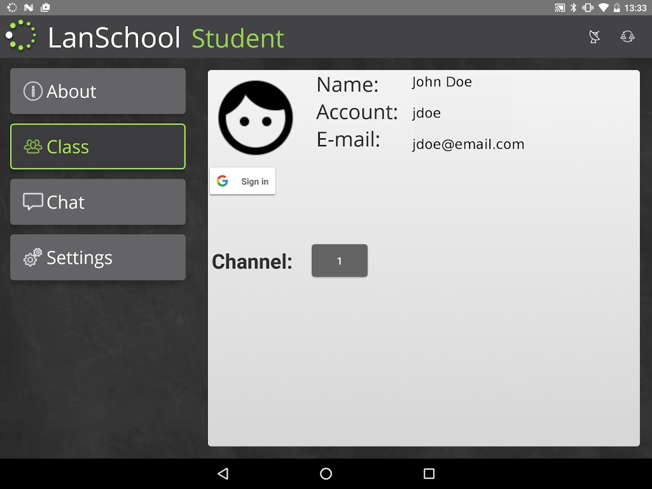Click the gears icon on the Settings button
The image size is (652, 489).
tap(32, 257)
